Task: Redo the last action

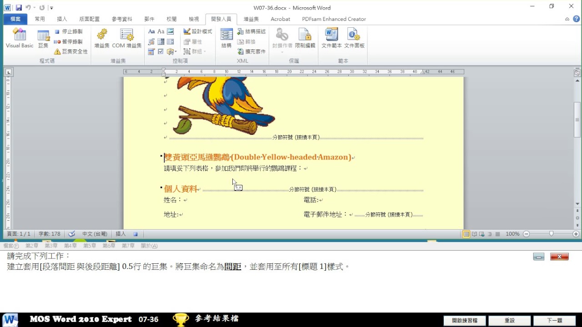Action: tap(42, 8)
